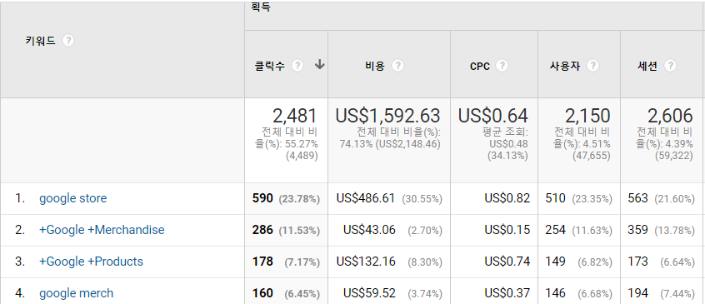Select clicks value 590 for google store
This screenshot has width=705, height=304.
point(262,198)
